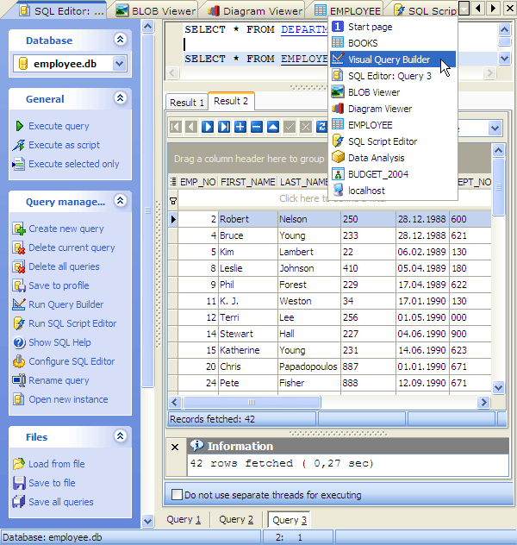Click the Load from file link

pos(57,464)
